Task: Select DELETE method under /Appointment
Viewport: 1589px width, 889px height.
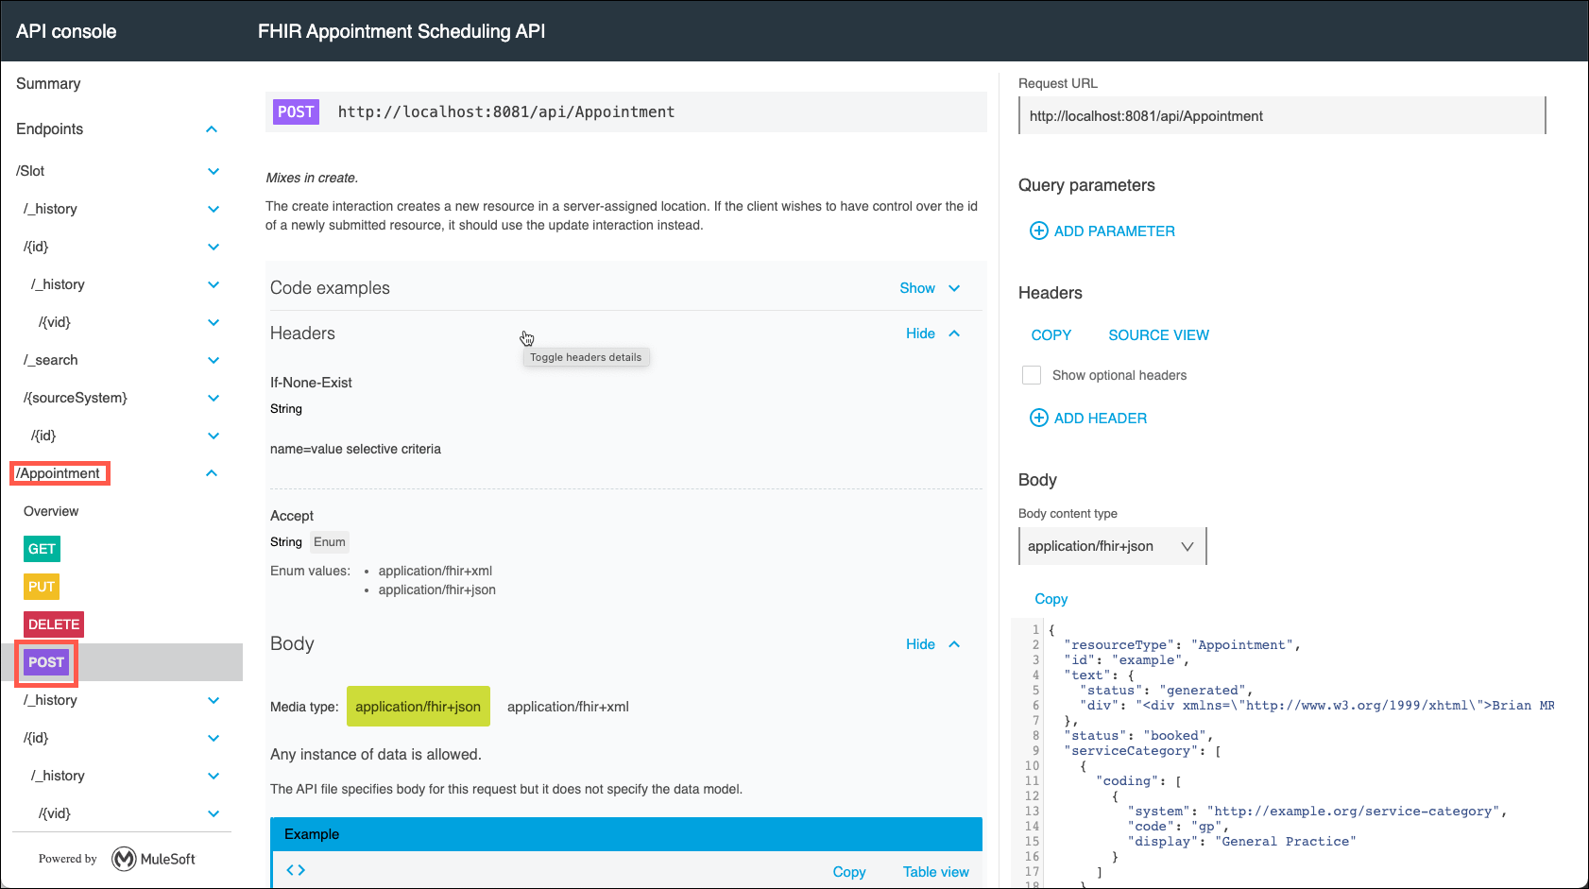Action: point(54,624)
